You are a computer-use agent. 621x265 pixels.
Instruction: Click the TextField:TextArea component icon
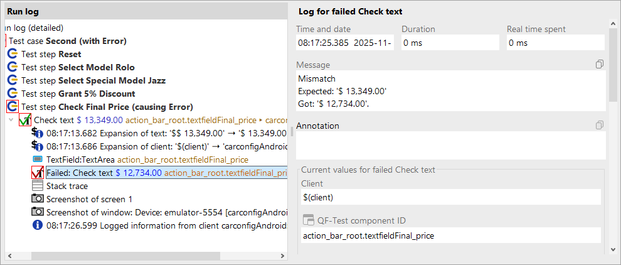pyautogui.click(x=38, y=160)
